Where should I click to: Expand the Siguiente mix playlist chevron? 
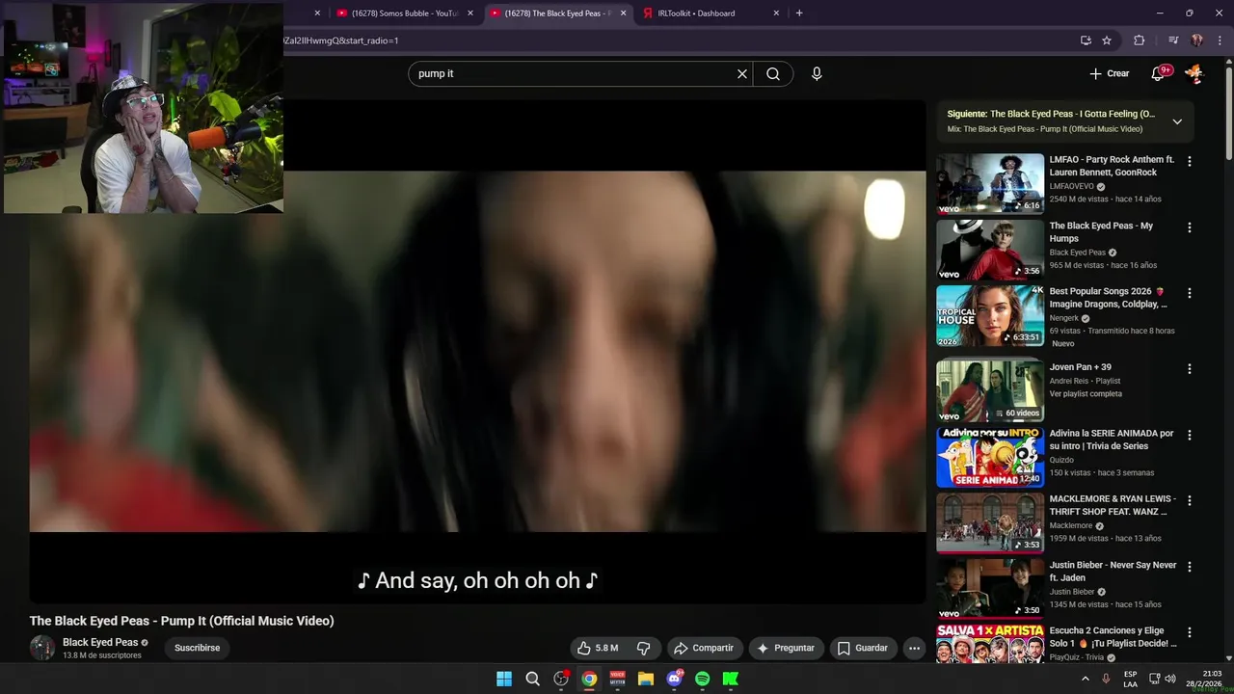click(x=1177, y=121)
